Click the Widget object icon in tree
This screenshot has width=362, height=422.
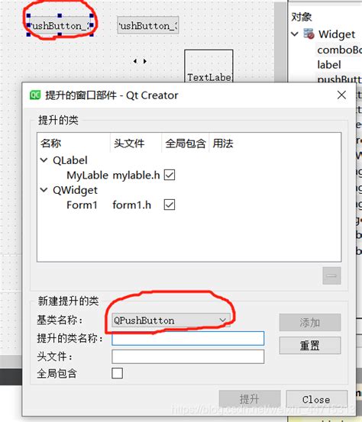[x=309, y=34]
